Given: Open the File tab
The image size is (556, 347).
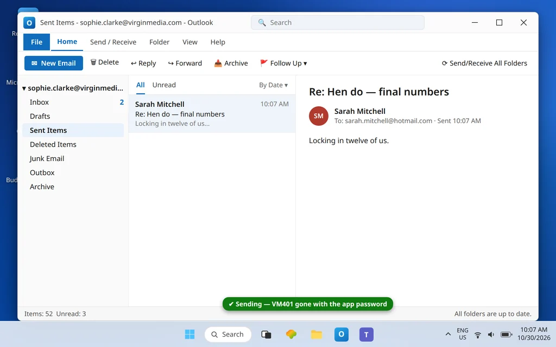Looking at the screenshot, I should click(36, 42).
